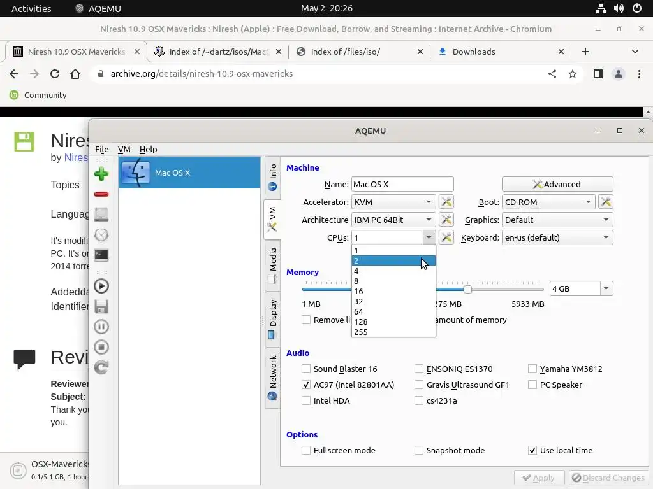Click the Advanced button
This screenshot has height=489, width=653.
(x=557, y=184)
